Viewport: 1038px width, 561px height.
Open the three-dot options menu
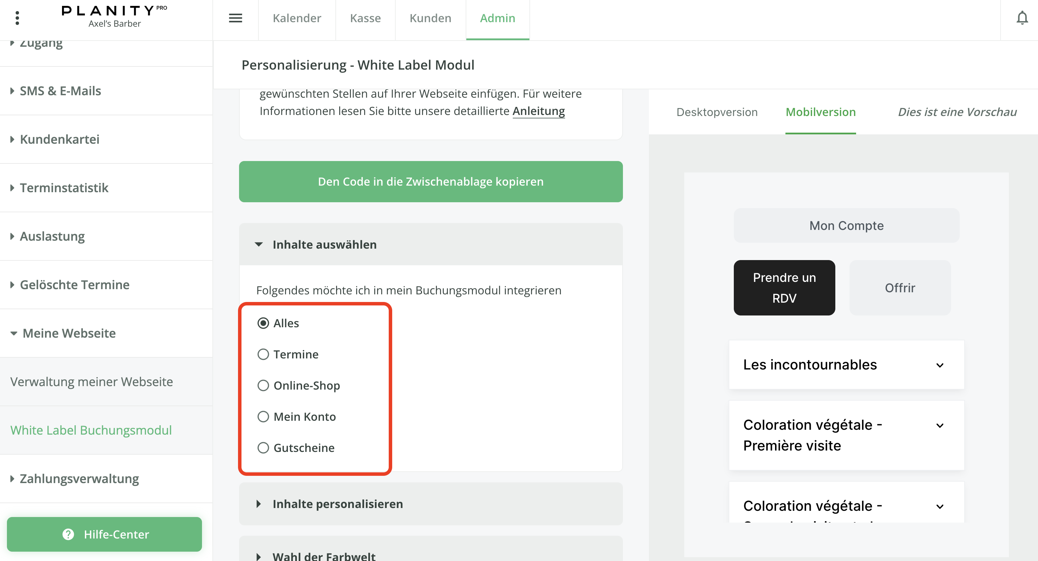(17, 18)
